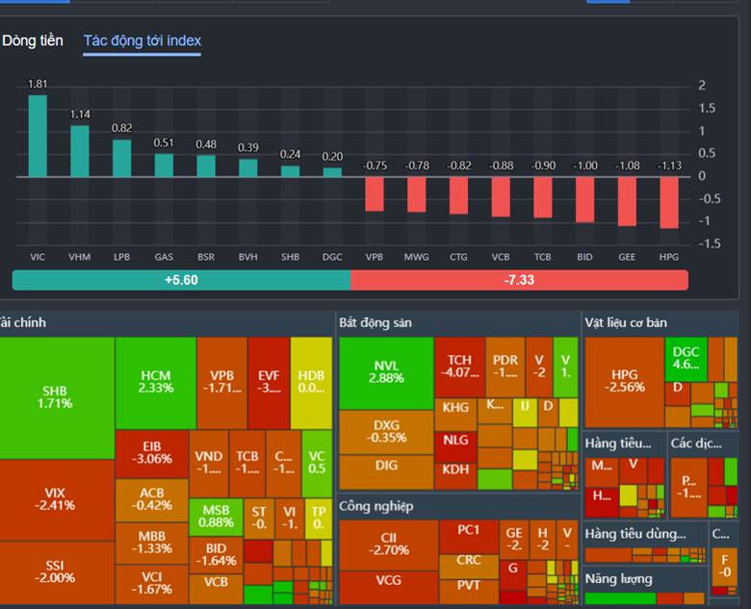Open the HCM 2.33% heatmap tile

pos(156,383)
